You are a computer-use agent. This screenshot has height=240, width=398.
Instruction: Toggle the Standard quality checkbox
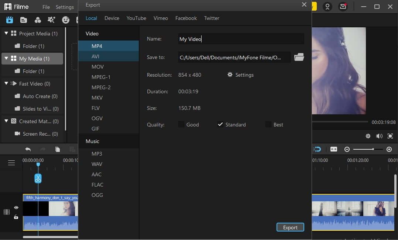220,125
